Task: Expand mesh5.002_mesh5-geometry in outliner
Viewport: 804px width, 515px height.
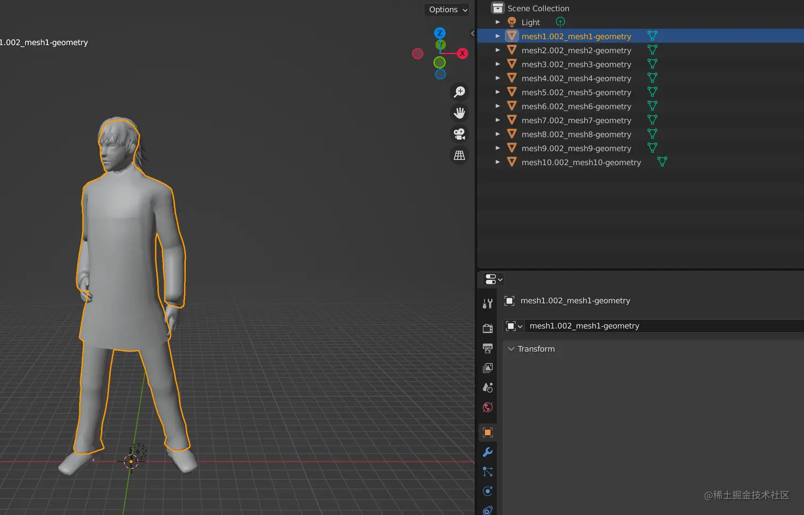Action: (498, 92)
